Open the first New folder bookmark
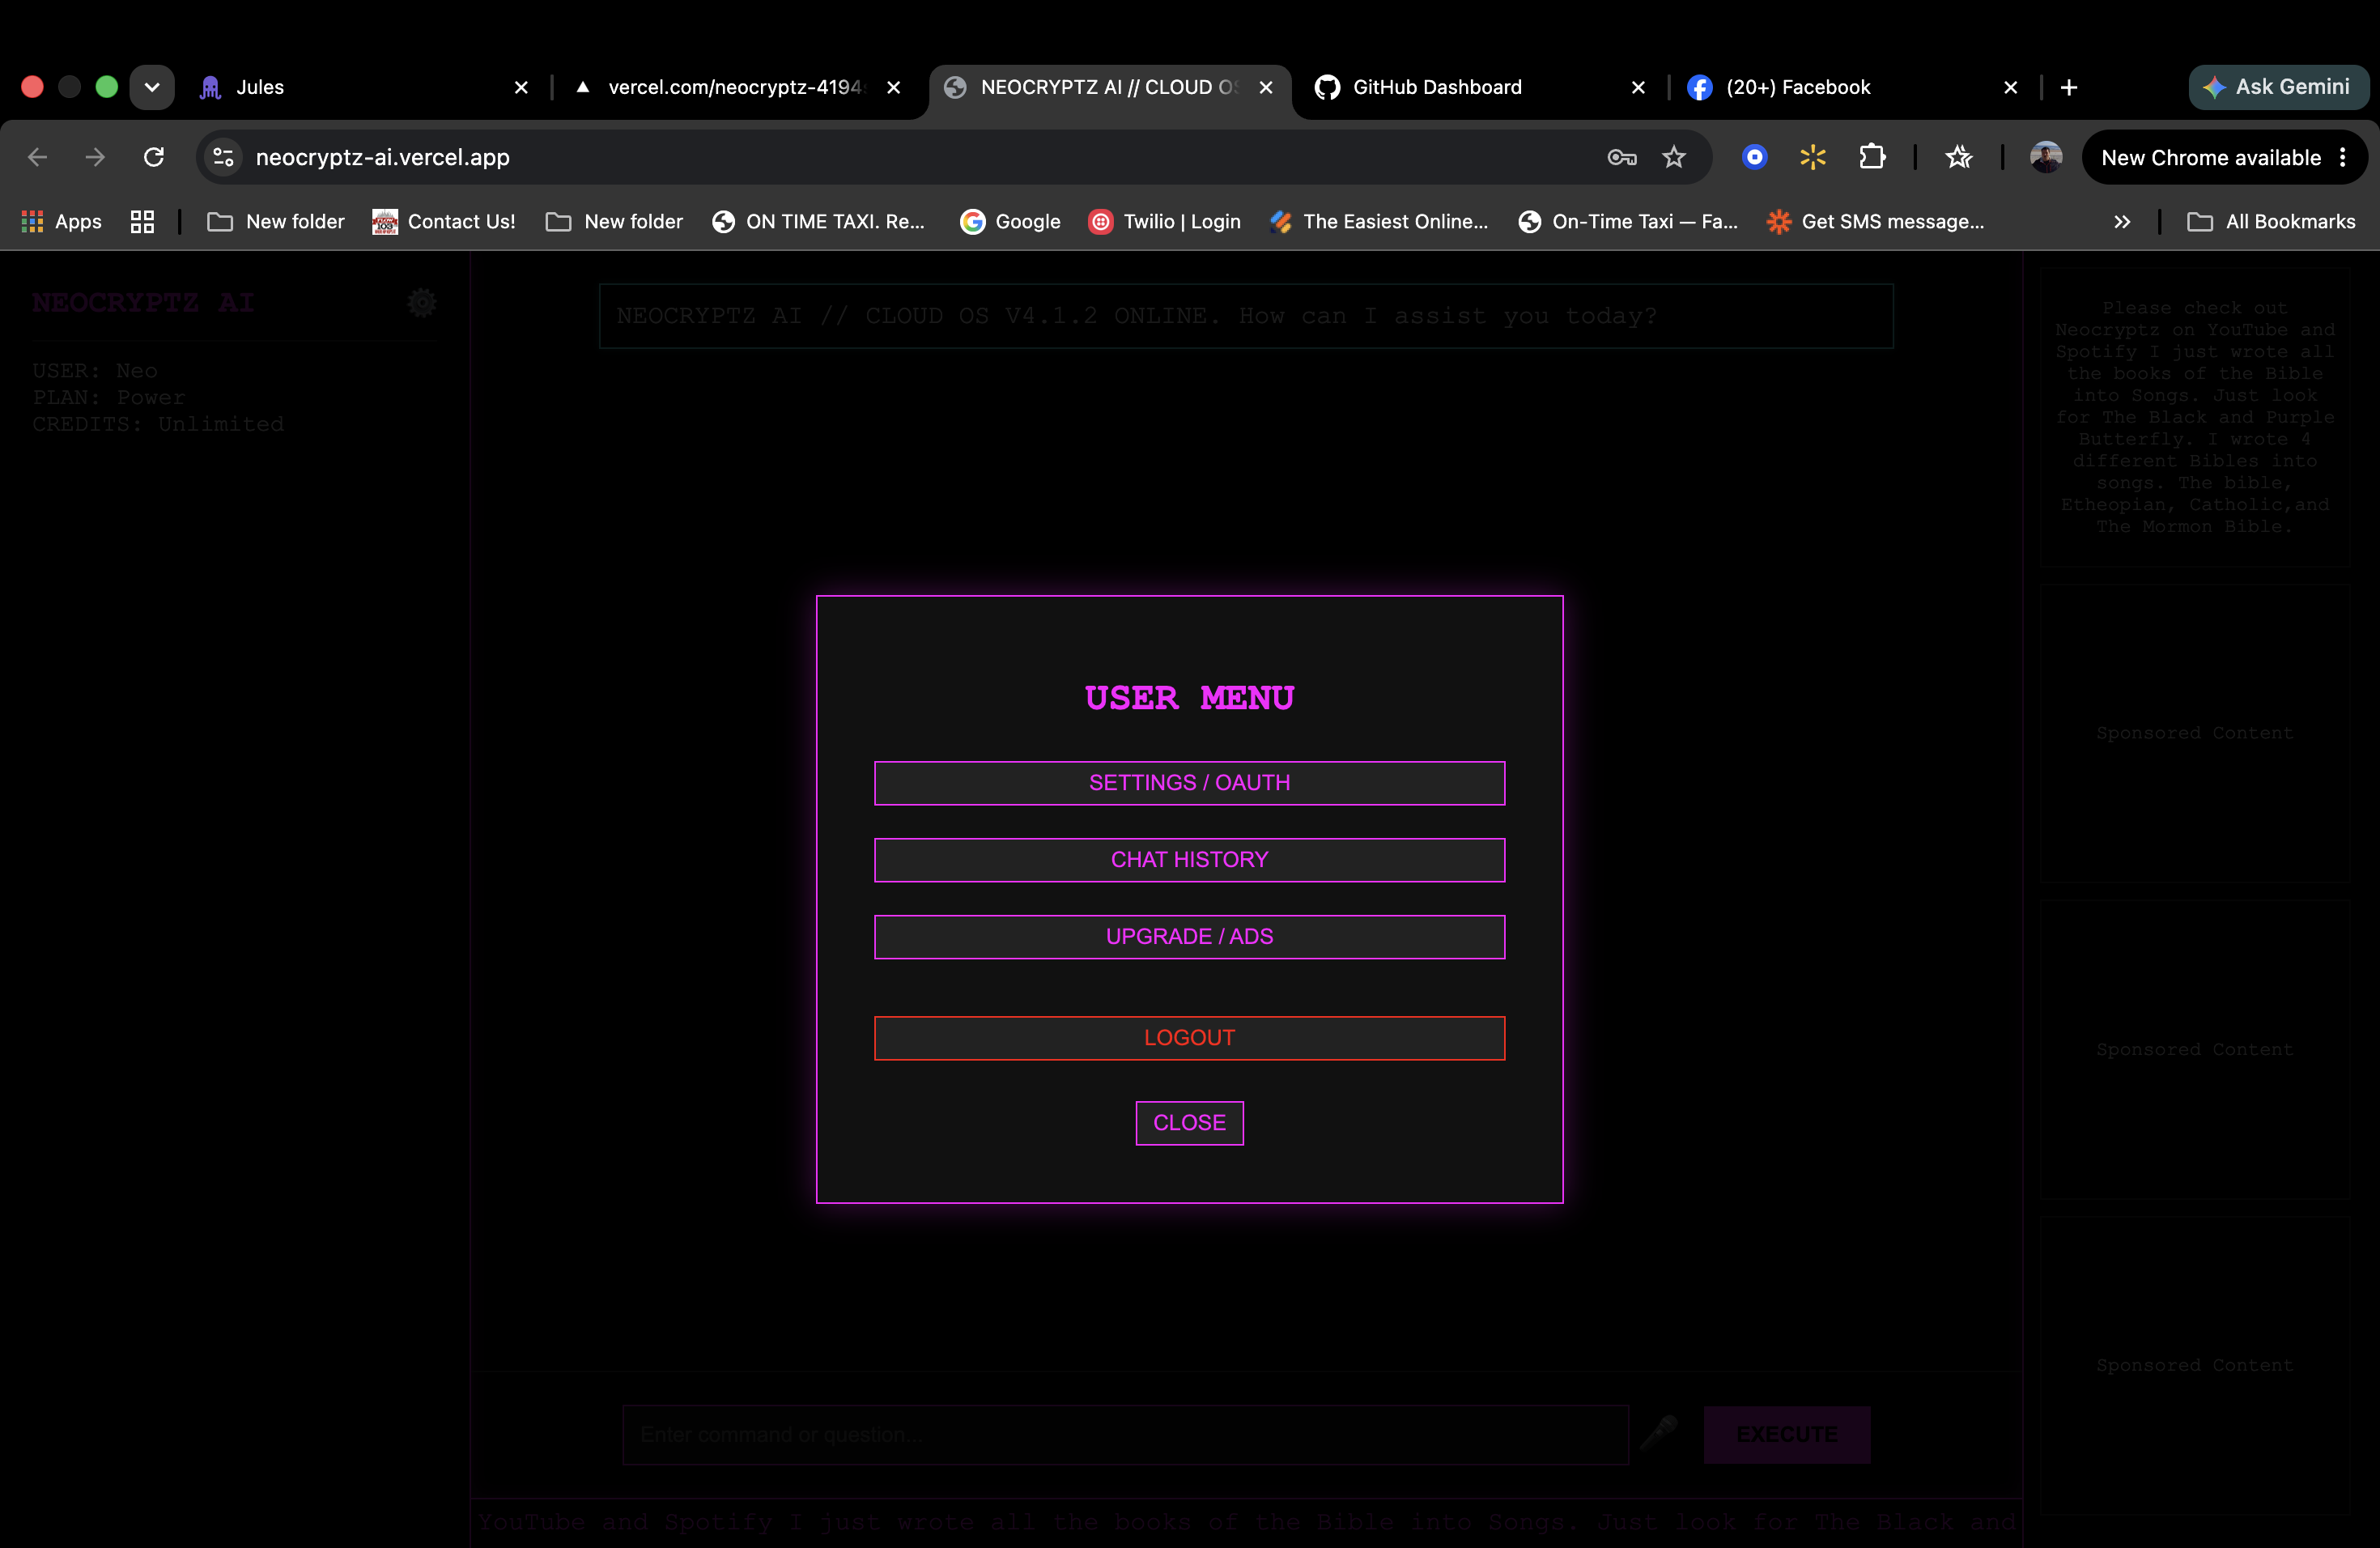Screen dimensions: 2380x1548 click(276, 222)
